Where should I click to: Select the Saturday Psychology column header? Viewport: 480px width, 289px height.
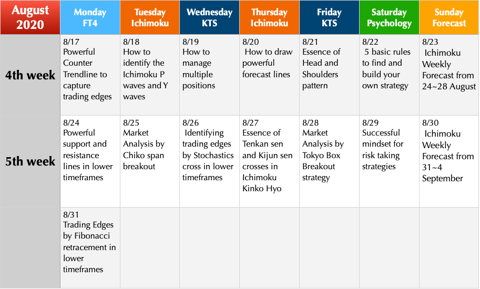(x=389, y=17)
